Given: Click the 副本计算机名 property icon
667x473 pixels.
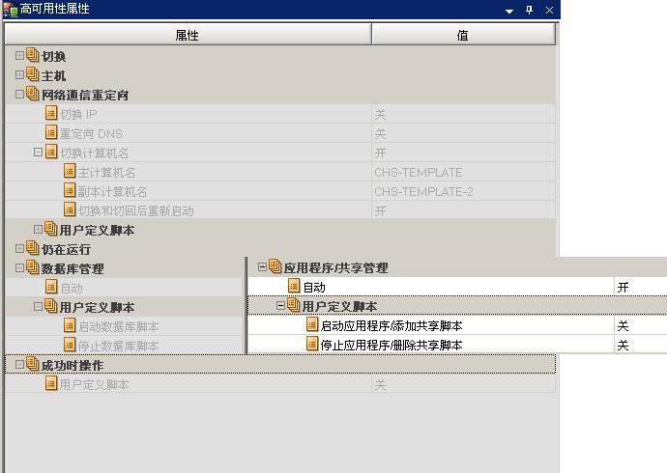Looking at the screenshot, I should tap(70, 190).
